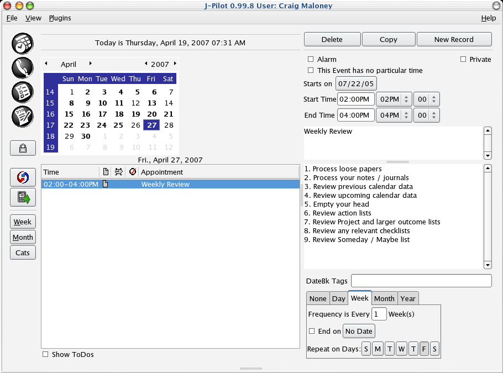The width and height of the screenshot is (503, 373).
Task: Click the backup to handheld icon button
Action: tap(23, 197)
